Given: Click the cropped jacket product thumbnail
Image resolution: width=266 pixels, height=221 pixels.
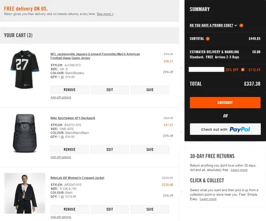Looking at the screenshot, I should (x=24, y=193).
